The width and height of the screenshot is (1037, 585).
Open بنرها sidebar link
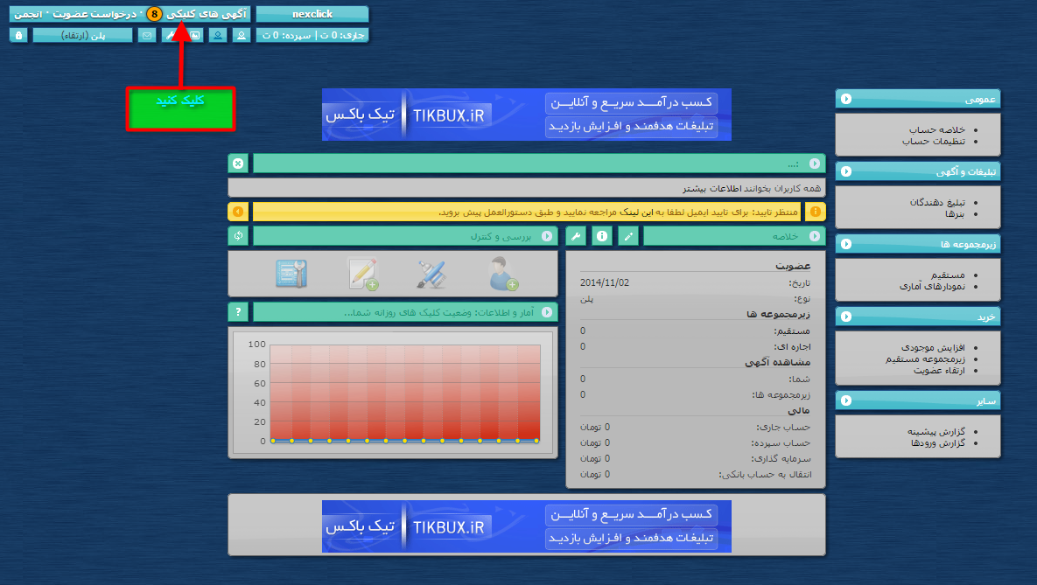coord(955,214)
